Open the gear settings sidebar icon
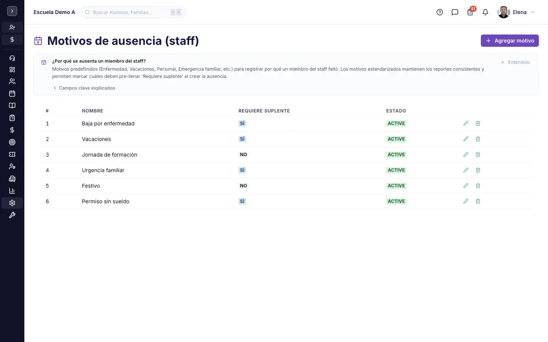 coord(12,203)
